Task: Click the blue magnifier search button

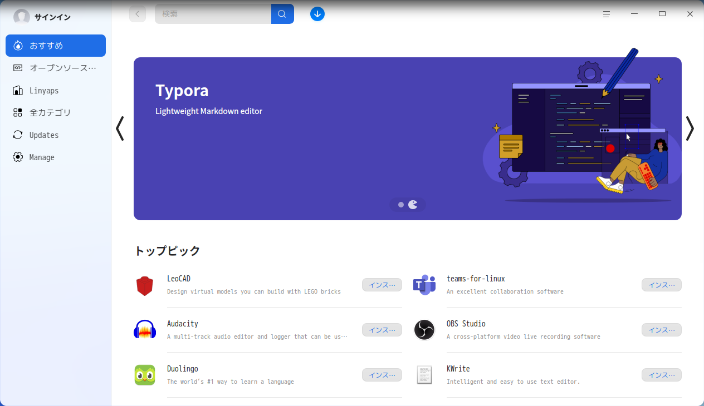Action: pyautogui.click(x=282, y=14)
